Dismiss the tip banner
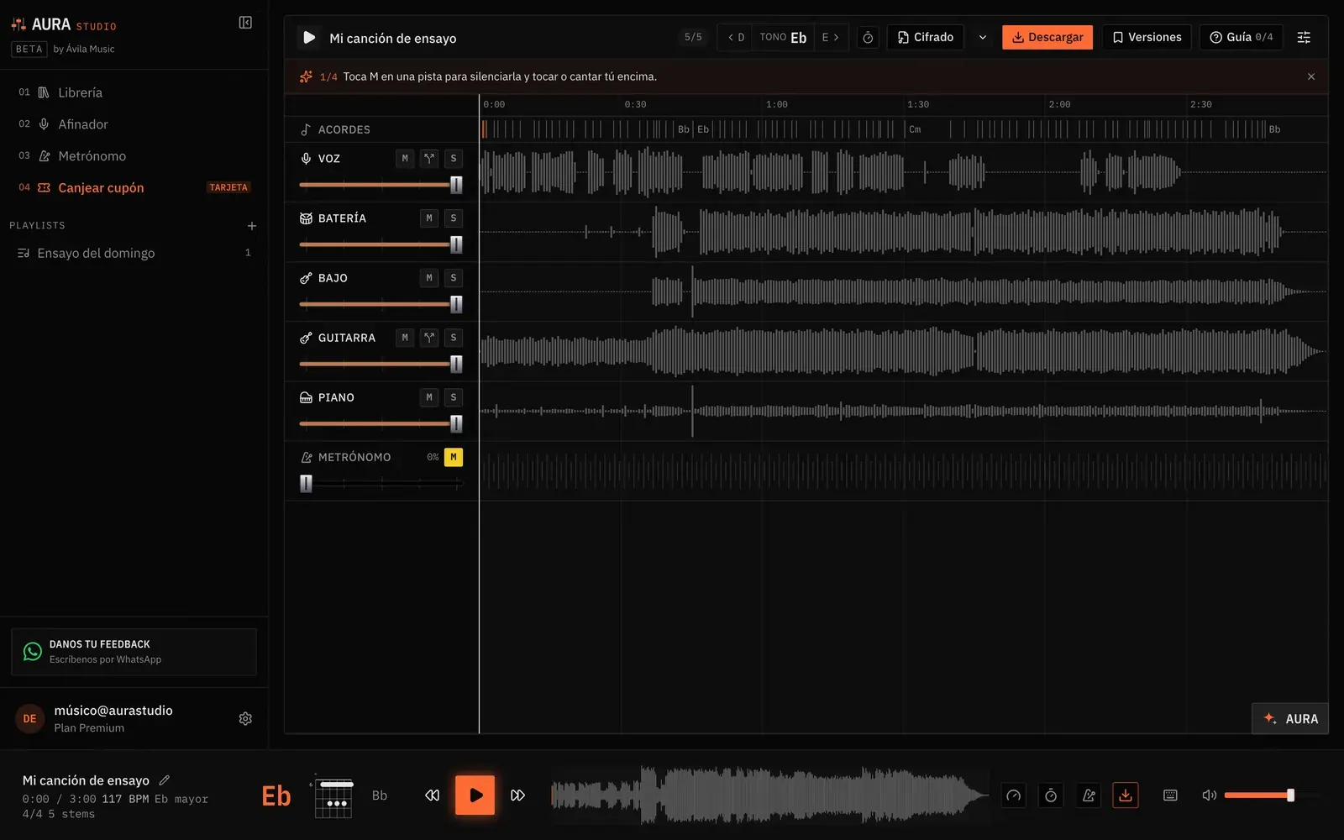This screenshot has width=1344, height=840. coord(1311,76)
